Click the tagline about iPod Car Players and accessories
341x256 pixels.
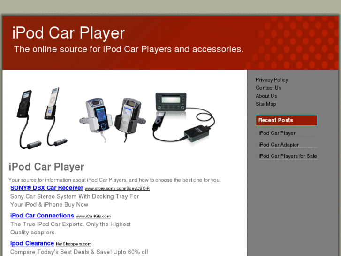pos(129,49)
